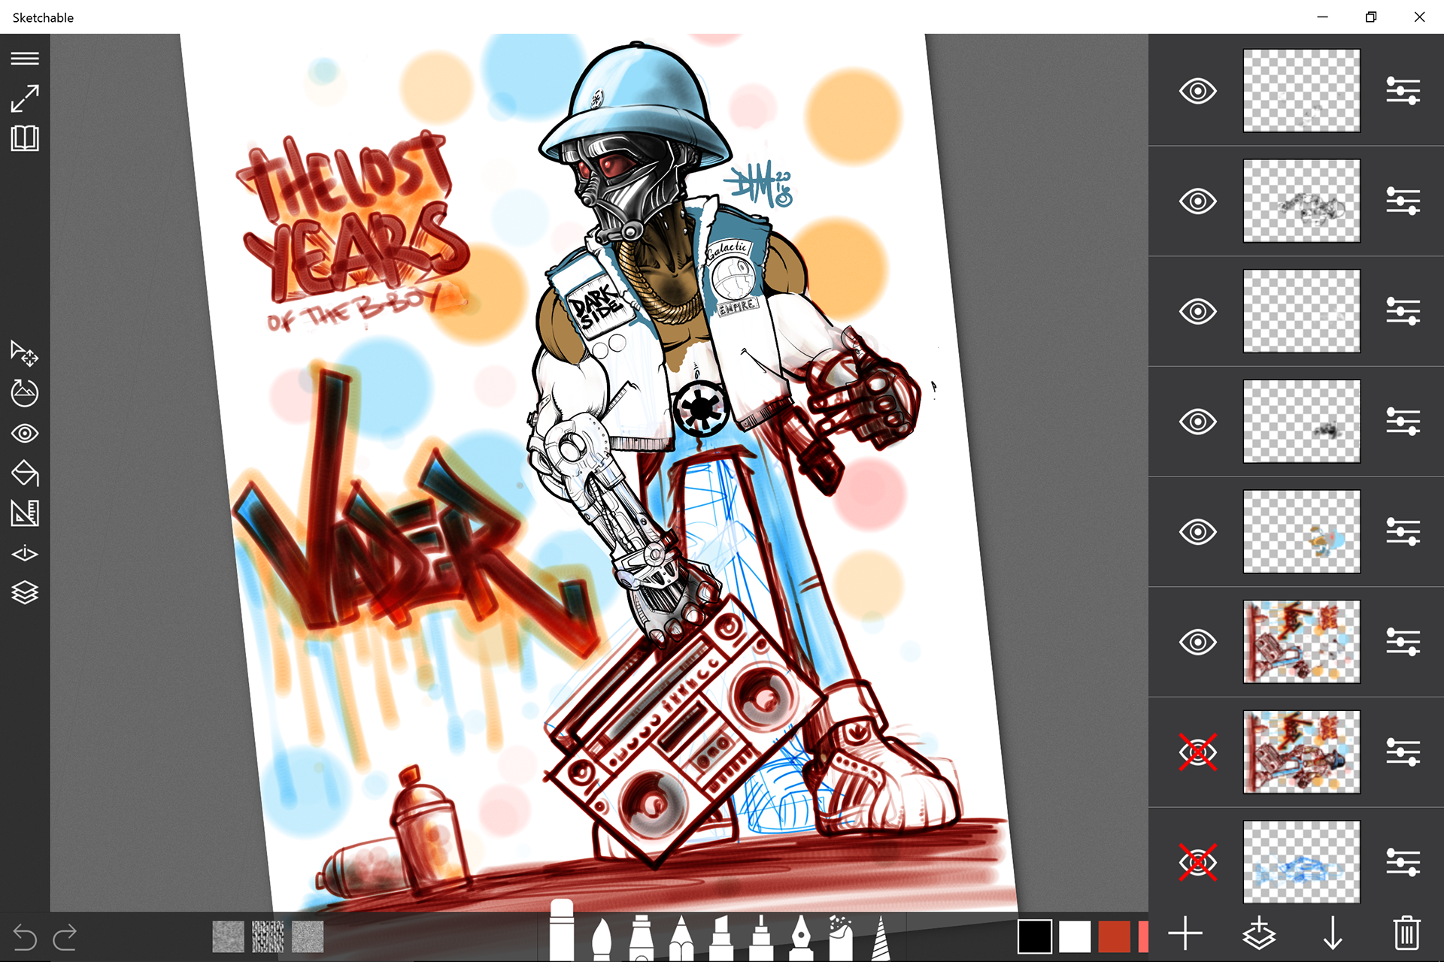The height and width of the screenshot is (962, 1444).
Task: Open the journal book icon
Action: pyautogui.click(x=25, y=138)
